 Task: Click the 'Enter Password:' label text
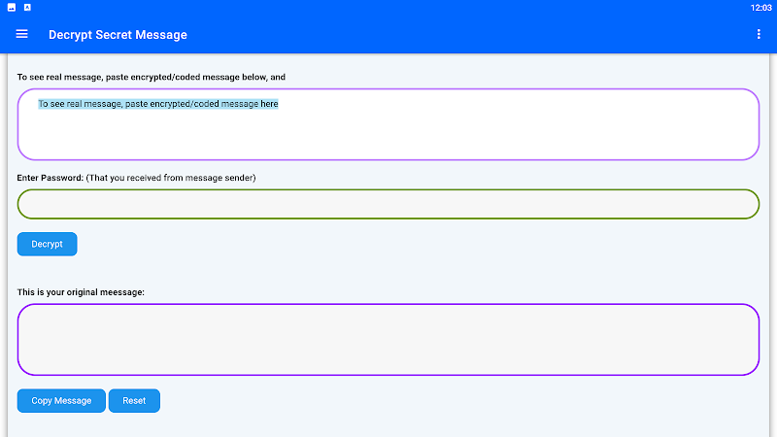(51, 178)
